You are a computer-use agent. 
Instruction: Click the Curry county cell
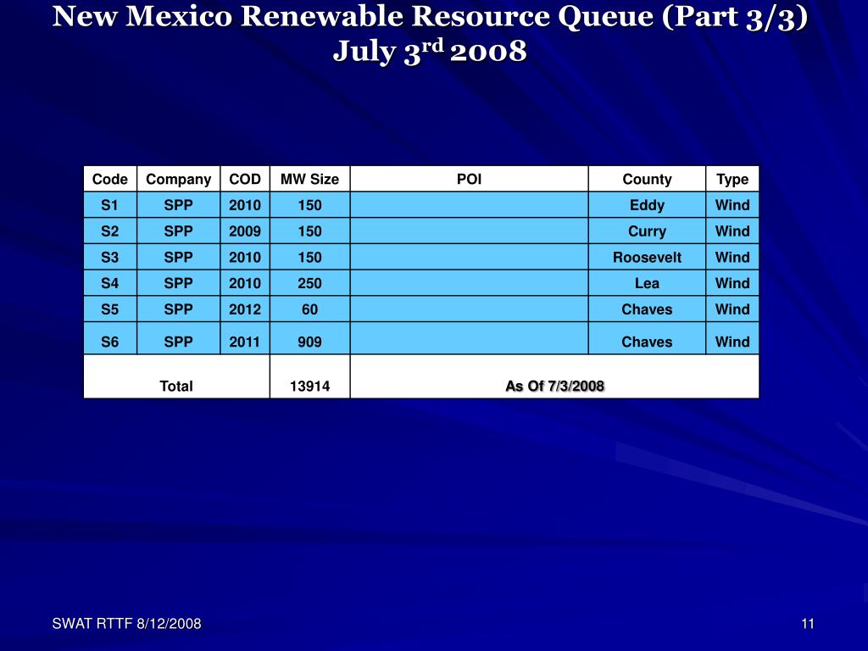pyautogui.click(x=647, y=231)
